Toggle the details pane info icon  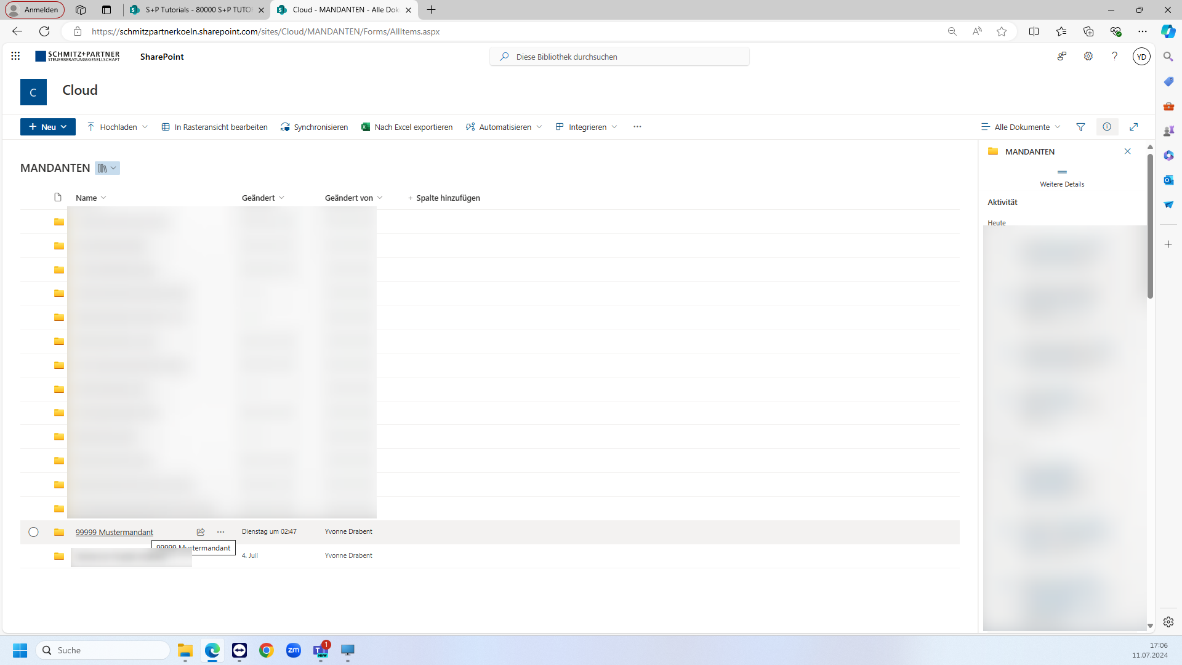coord(1107,127)
